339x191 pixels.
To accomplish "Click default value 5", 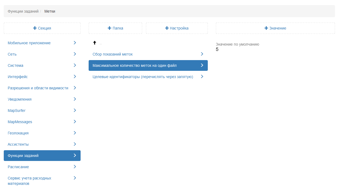I will click(x=217, y=49).
